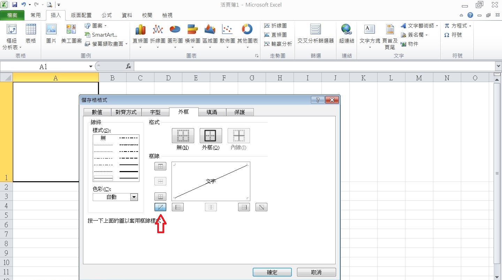Toggle the bottom border button
This screenshot has height=280, width=502.
point(160,197)
